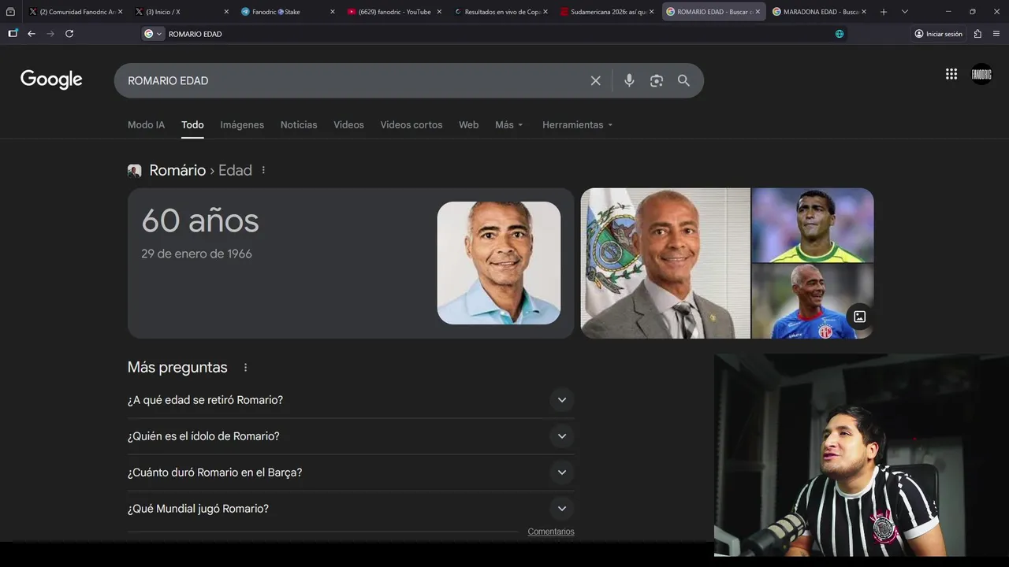
Task: Open the browser extensions icon
Action: point(977,34)
